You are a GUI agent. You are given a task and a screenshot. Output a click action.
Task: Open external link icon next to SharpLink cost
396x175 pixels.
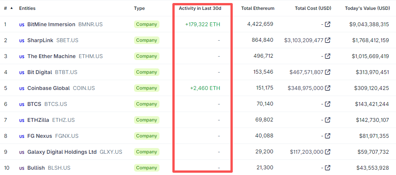point(328,40)
